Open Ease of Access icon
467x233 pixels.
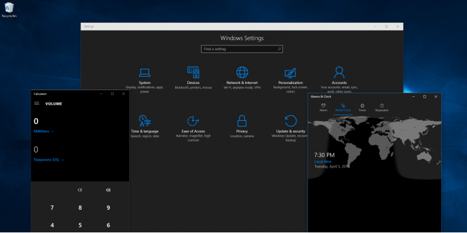194,121
